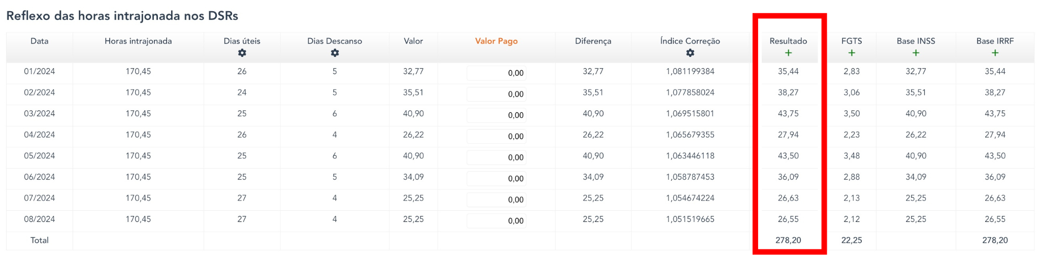1040x255 pixels.
Task: Select the Resultado total value 278,20
Action: tap(788, 240)
